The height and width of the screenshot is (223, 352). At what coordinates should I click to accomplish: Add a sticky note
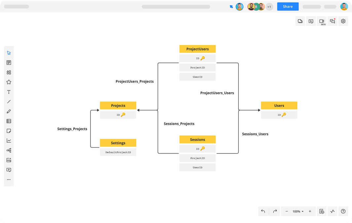click(x=9, y=131)
